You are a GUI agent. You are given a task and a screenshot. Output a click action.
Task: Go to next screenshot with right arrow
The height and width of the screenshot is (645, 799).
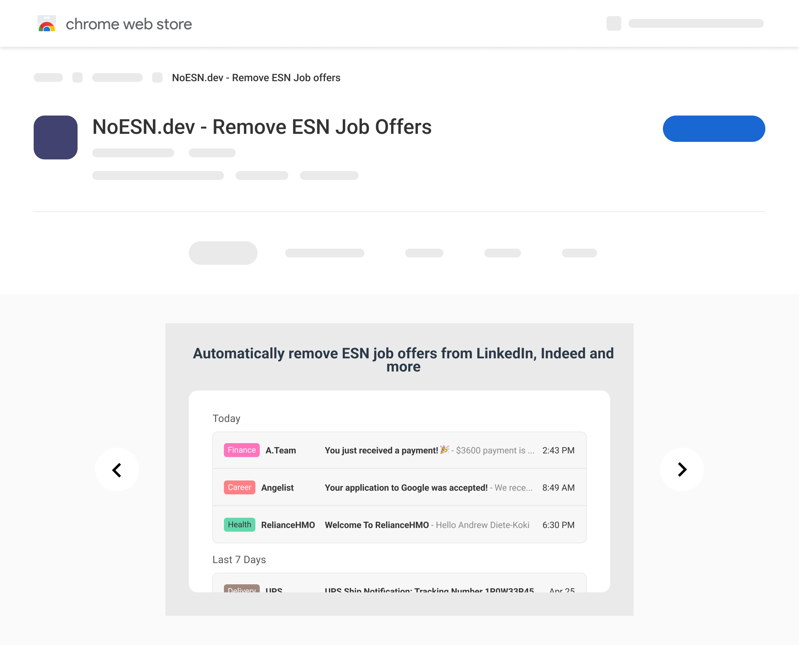[682, 469]
